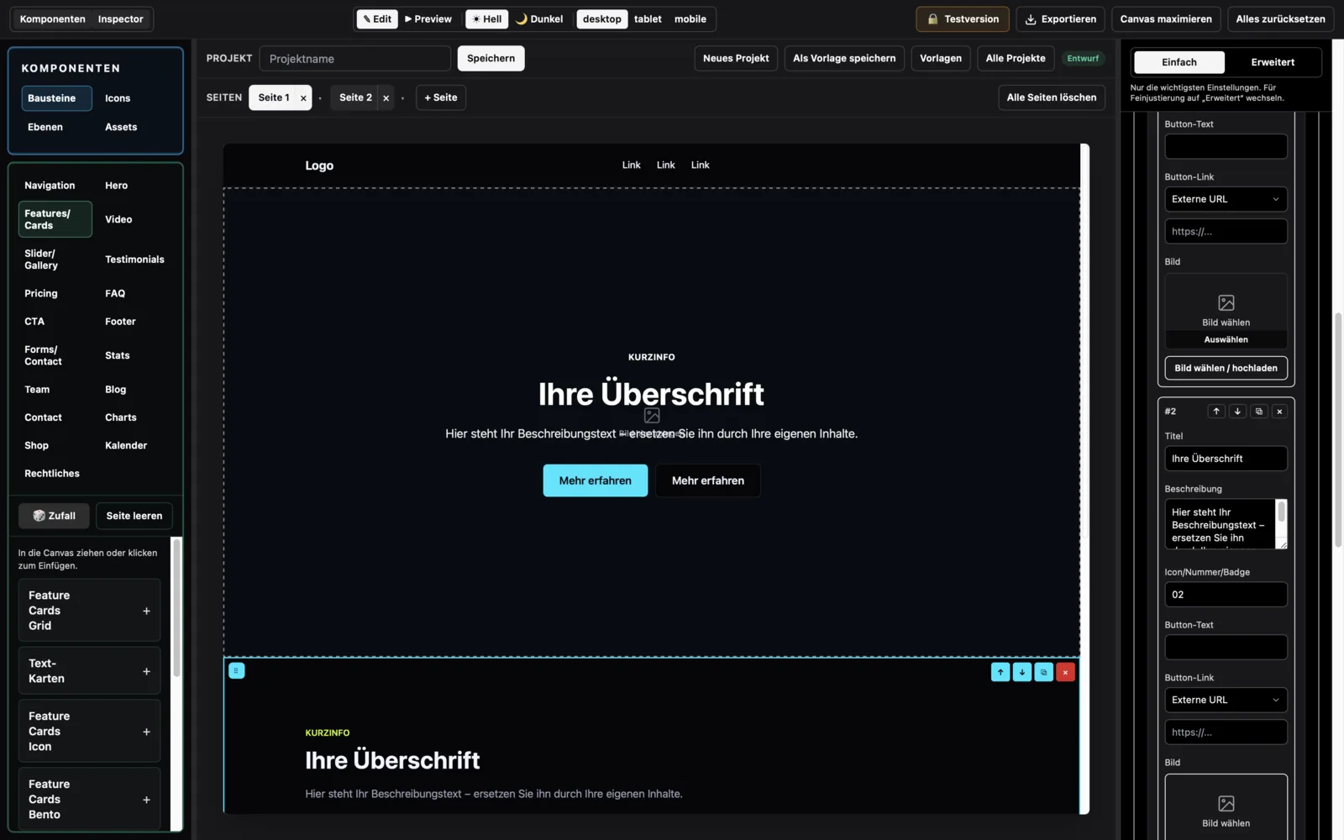The width and height of the screenshot is (1344, 840).
Task: Switch to Hell light theme
Action: [487, 18]
